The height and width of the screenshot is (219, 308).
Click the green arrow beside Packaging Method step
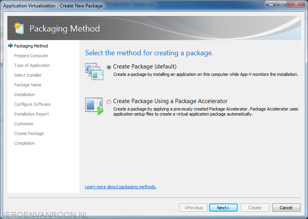(x=10, y=46)
